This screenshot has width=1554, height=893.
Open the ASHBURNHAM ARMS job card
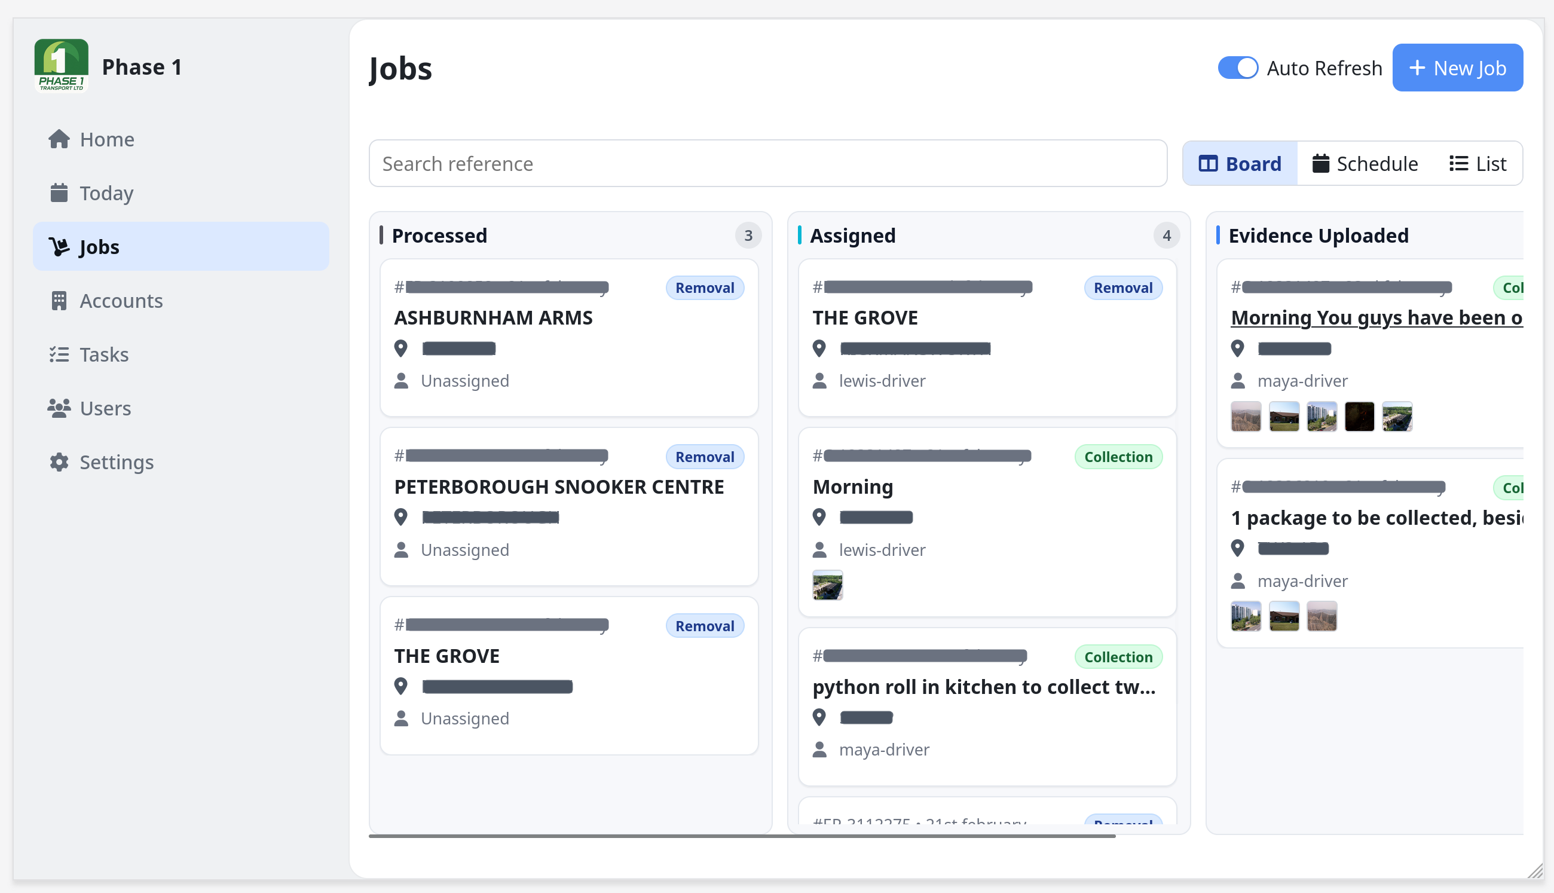(493, 318)
